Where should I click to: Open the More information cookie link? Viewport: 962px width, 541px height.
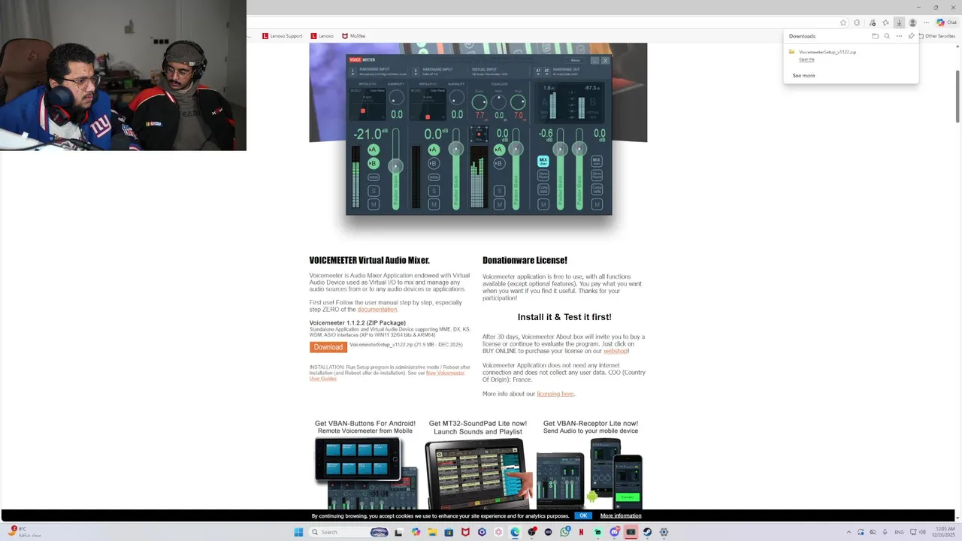(621, 515)
